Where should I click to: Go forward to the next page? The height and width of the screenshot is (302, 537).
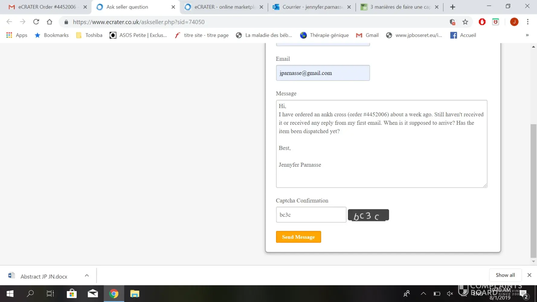(23, 22)
